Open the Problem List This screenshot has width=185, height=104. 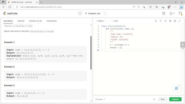click(93, 14)
